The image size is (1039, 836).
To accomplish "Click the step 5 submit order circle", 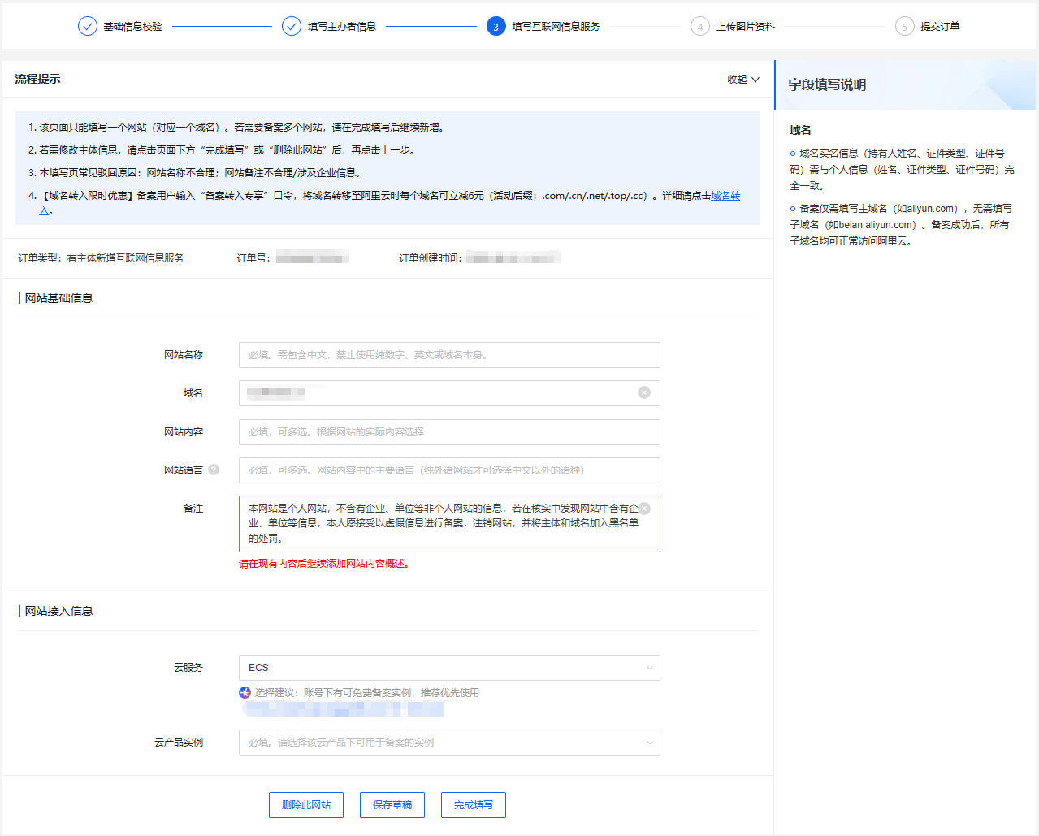I will pyautogui.click(x=904, y=27).
